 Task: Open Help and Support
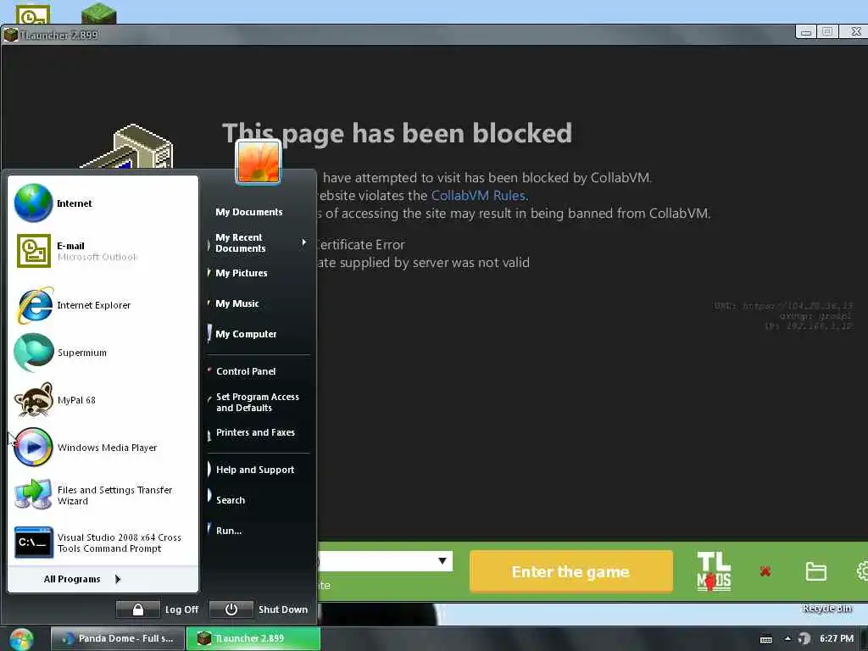tap(258, 470)
